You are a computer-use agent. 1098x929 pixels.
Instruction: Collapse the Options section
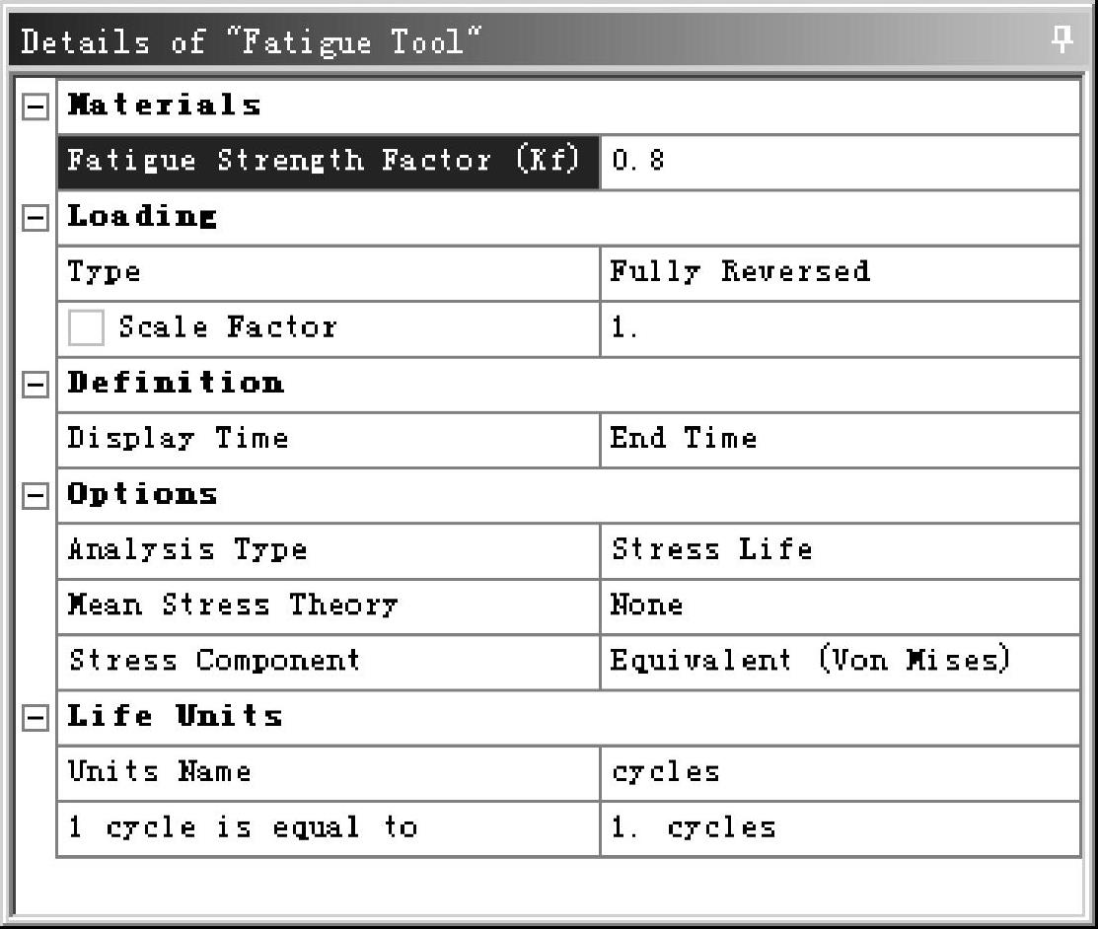tap(34, 496)
